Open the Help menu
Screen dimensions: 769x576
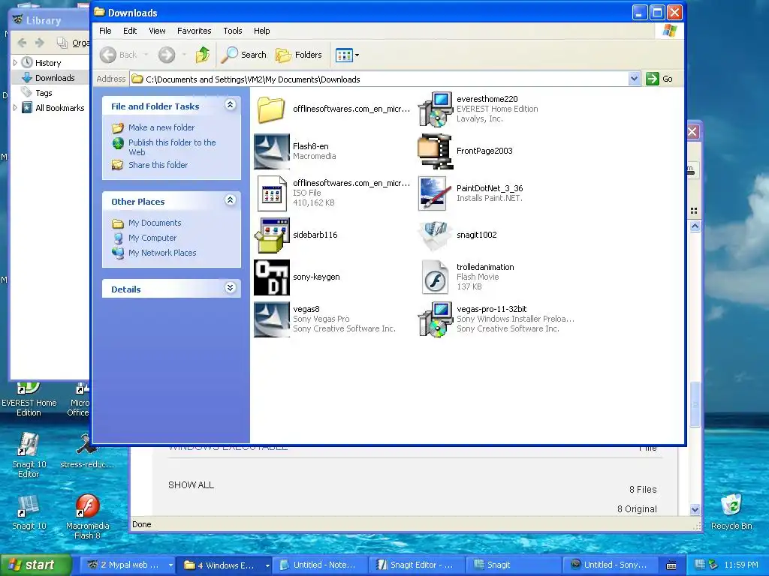(x=261, y=31)
